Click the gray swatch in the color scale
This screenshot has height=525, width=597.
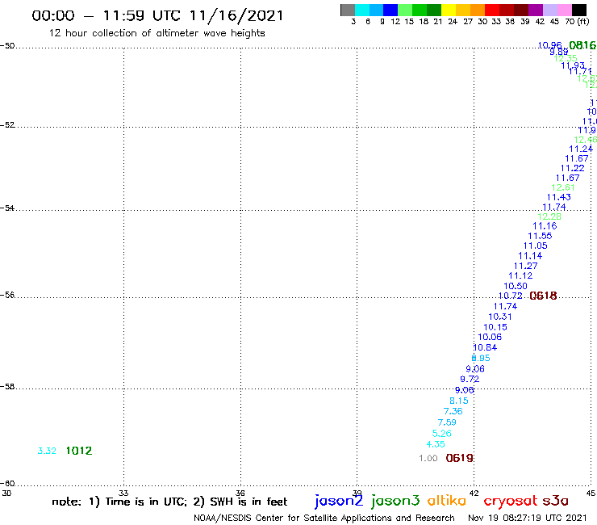348,10
